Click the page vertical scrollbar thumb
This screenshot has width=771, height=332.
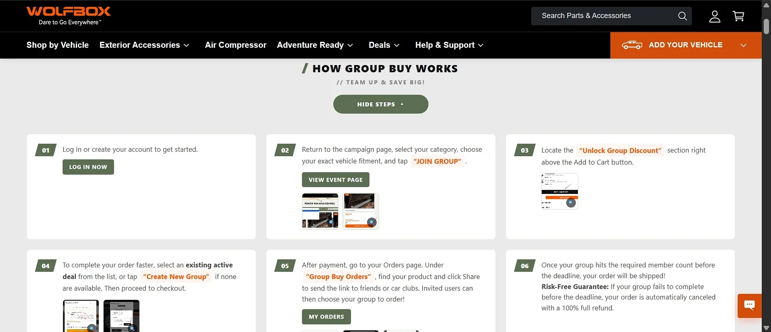766,26
